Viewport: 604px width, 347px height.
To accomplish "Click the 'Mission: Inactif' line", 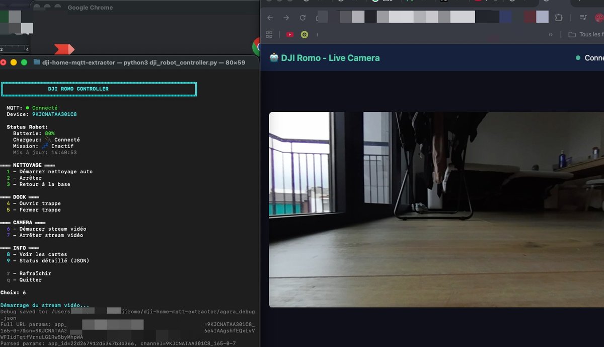I will pos(43,146).
